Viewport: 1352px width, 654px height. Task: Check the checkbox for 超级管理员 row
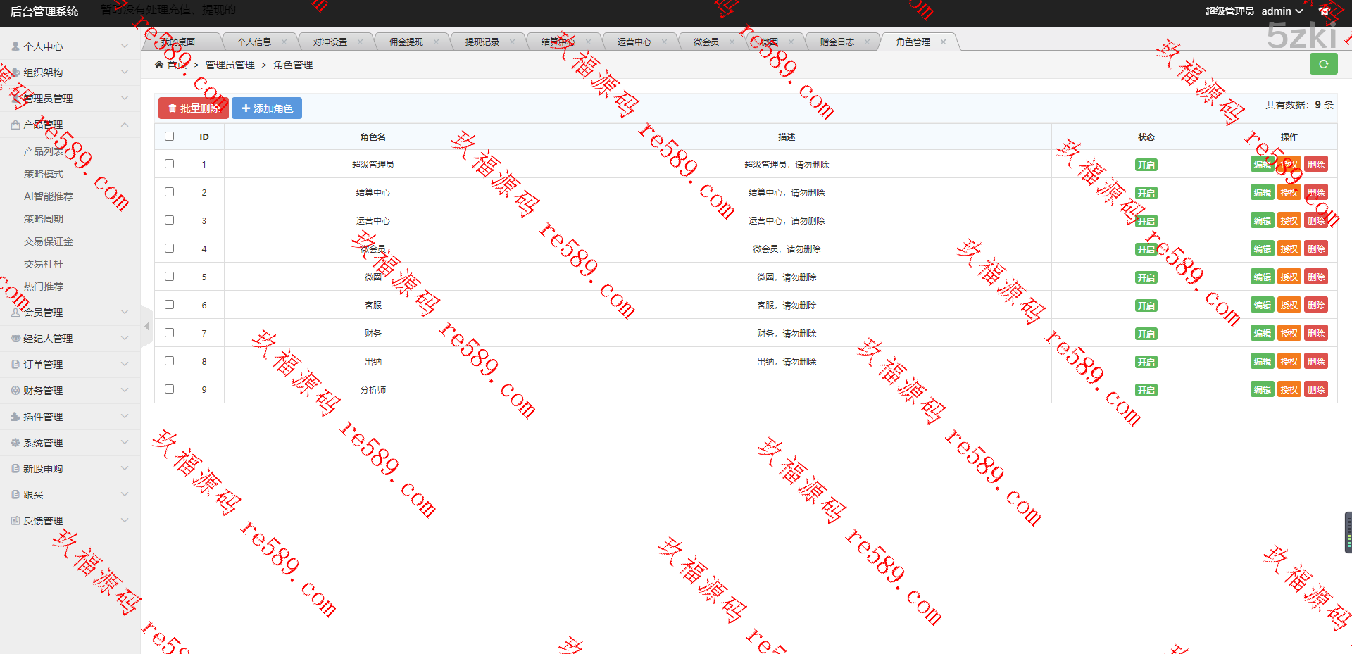[x=169, y=164]
